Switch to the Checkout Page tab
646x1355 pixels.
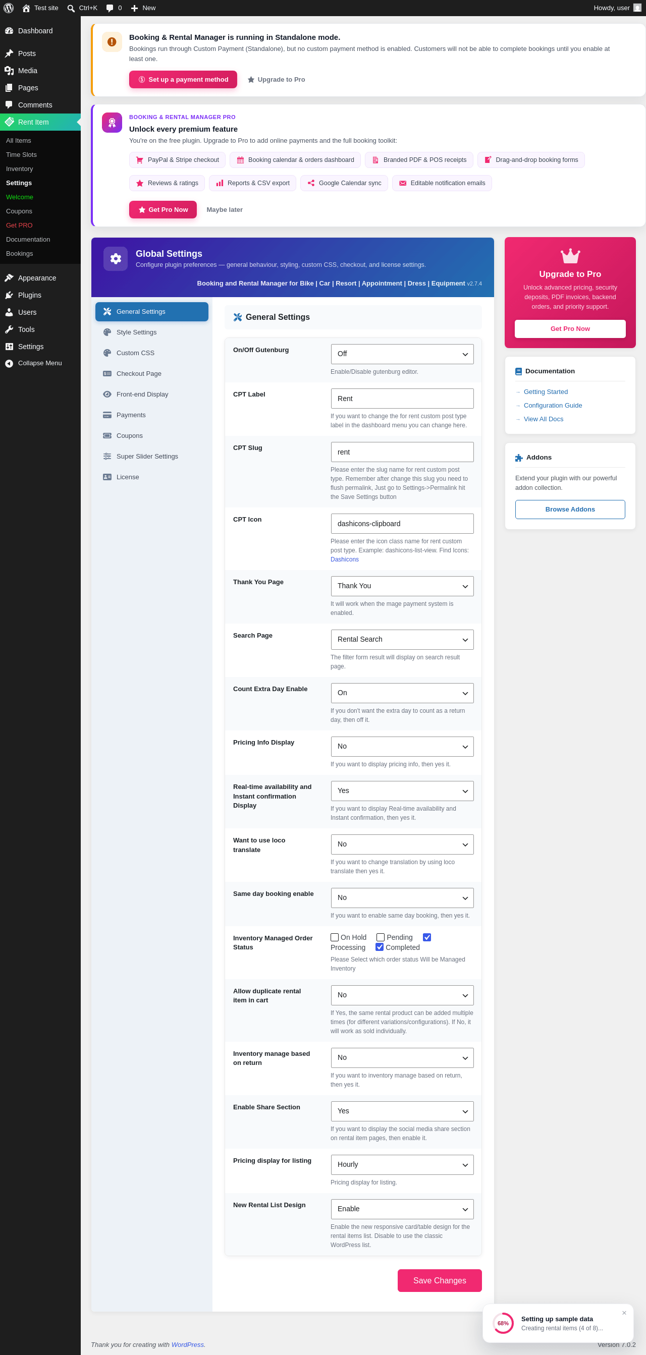[x=151, y=373]
